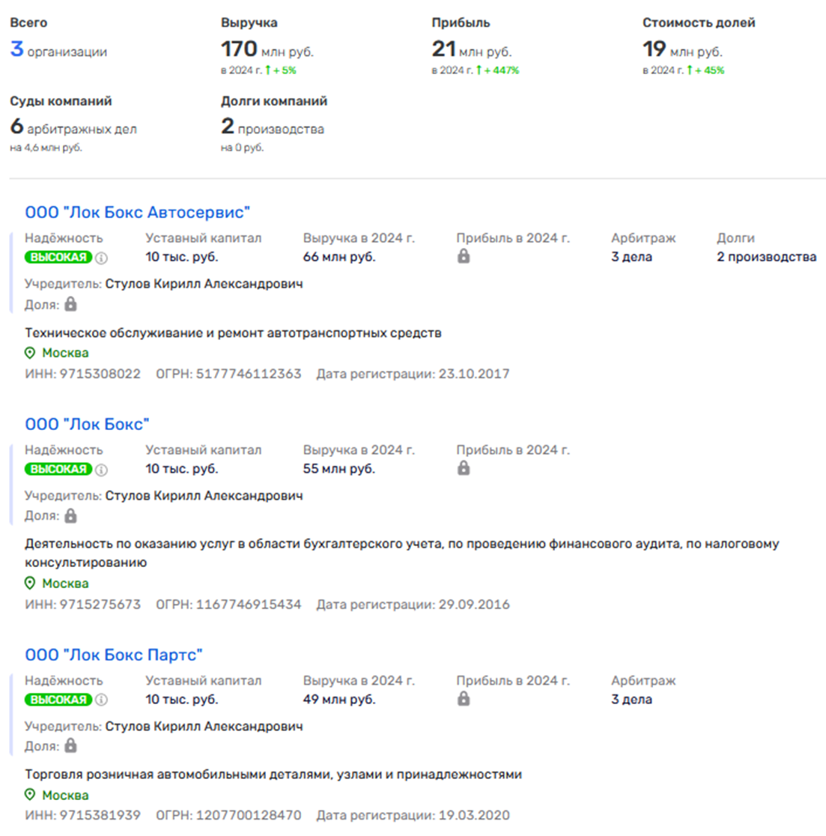This screenshot has width=826, height=836.
Task: Open the info icon beside ВЫСОКАЯ badge of Лок Бокс
Action: pyautogui.click(x=100, y=469)
